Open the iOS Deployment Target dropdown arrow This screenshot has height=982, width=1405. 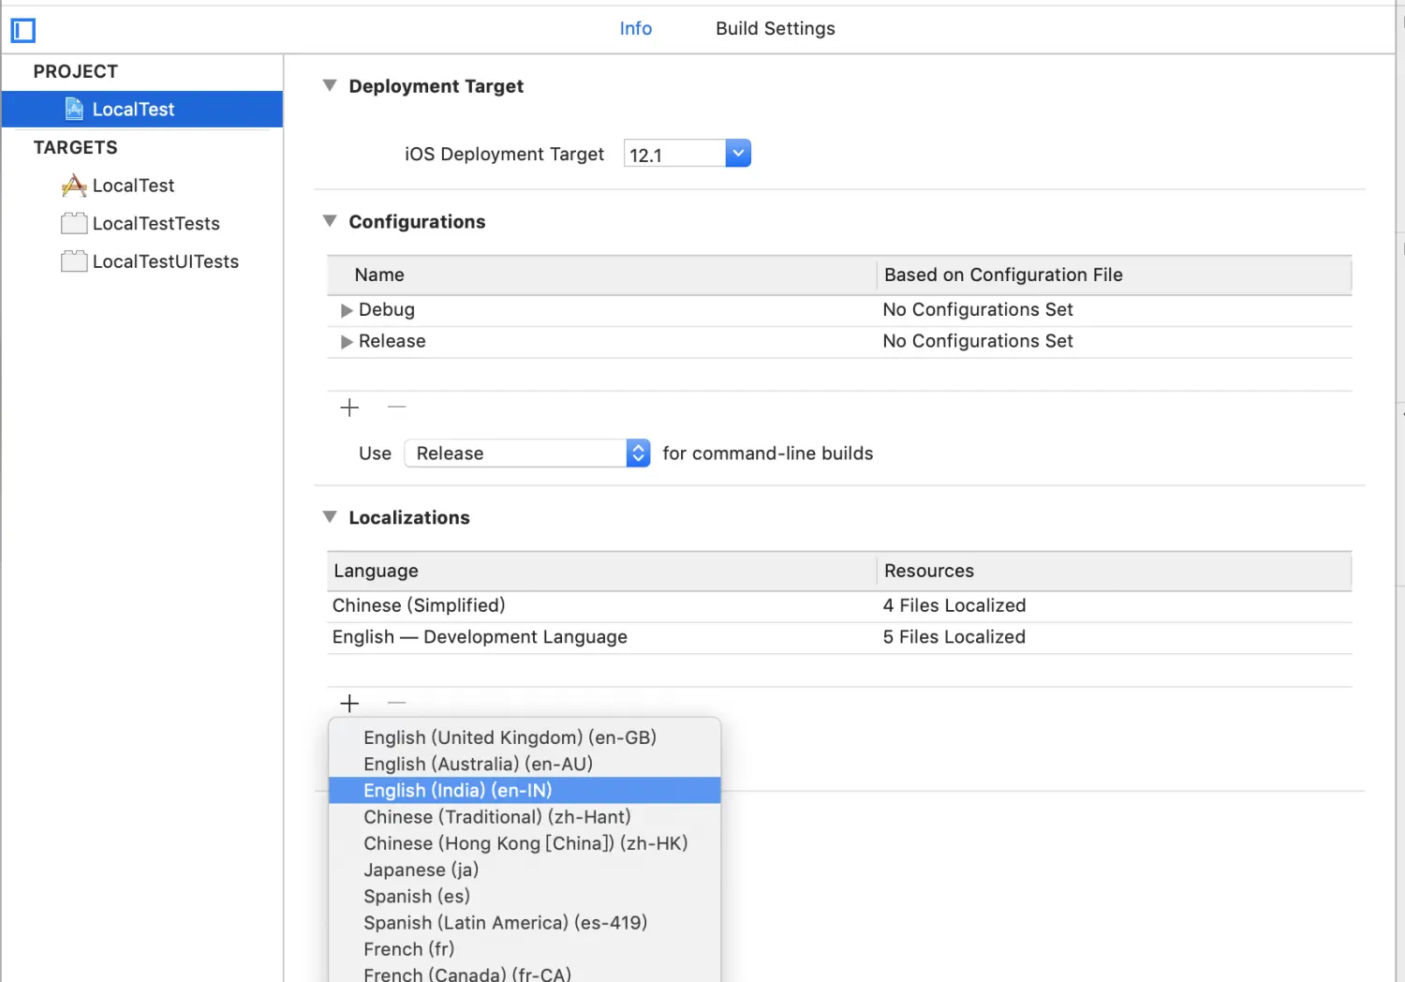(738, 153)
